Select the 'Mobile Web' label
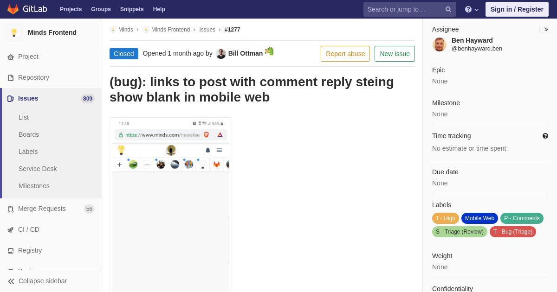Viewport: 557px width, 292px height. [479, 218]
